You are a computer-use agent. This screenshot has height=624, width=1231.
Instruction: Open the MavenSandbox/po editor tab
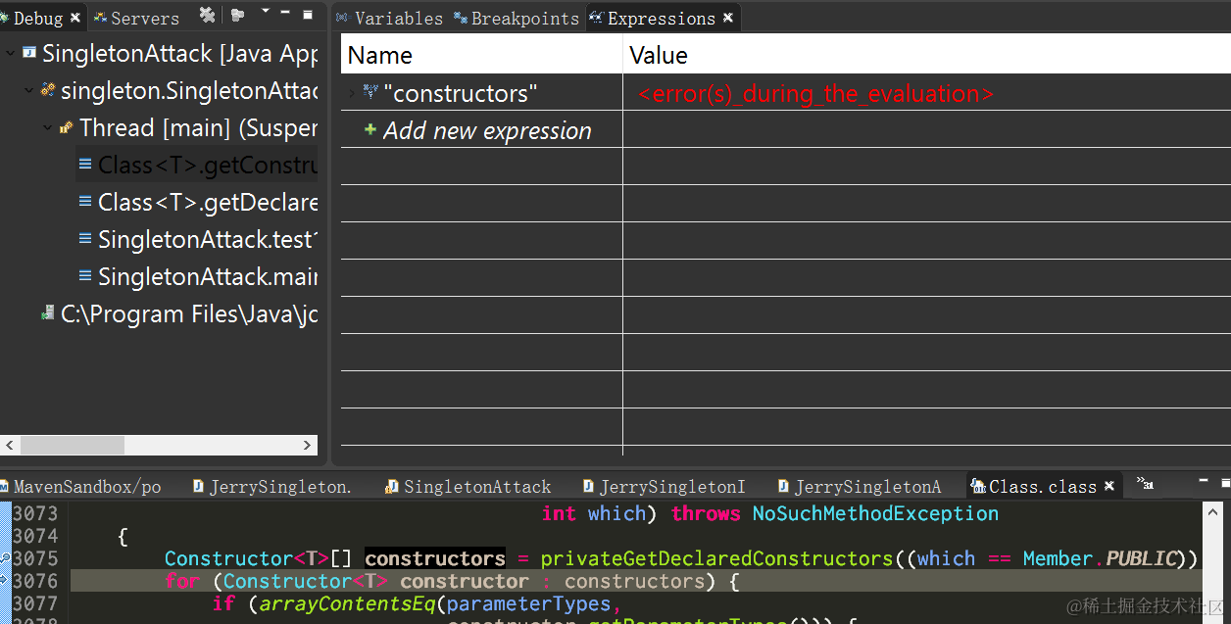87,486
